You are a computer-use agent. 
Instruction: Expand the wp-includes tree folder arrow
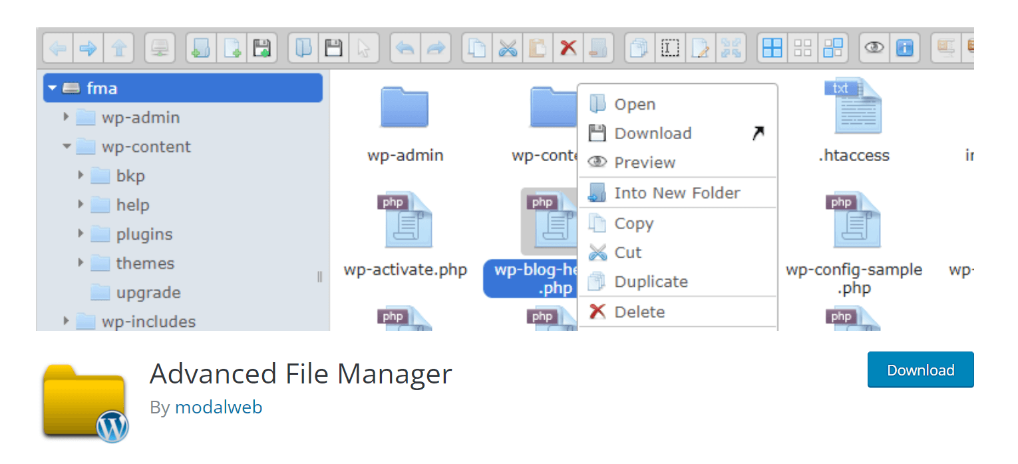pos(66,321)
